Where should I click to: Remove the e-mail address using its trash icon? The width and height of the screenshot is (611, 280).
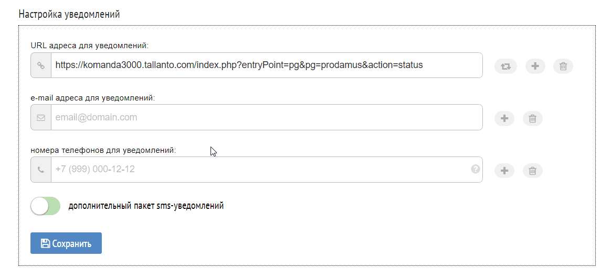coord(532,118)
